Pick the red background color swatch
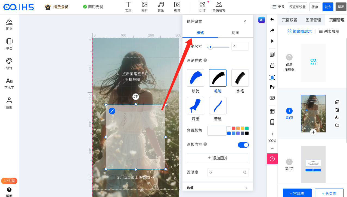Viewport: 347px width, 197px height. (x=234, y=128)
